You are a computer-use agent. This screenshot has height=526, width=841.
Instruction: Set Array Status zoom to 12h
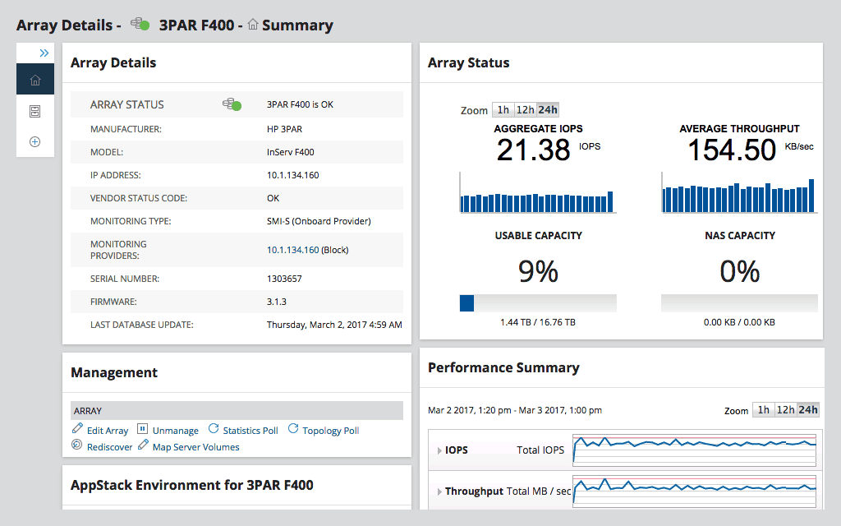pyautogui.click(x=525, y=110)
